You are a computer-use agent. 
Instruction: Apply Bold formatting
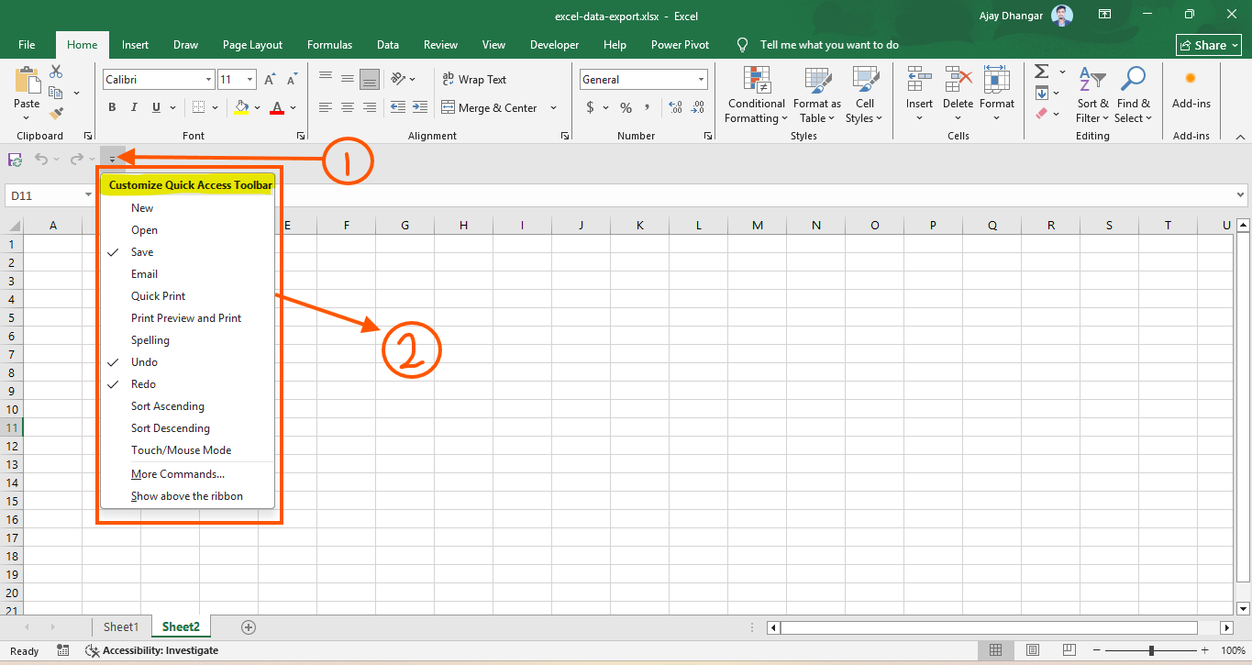(x=112, y=107)
